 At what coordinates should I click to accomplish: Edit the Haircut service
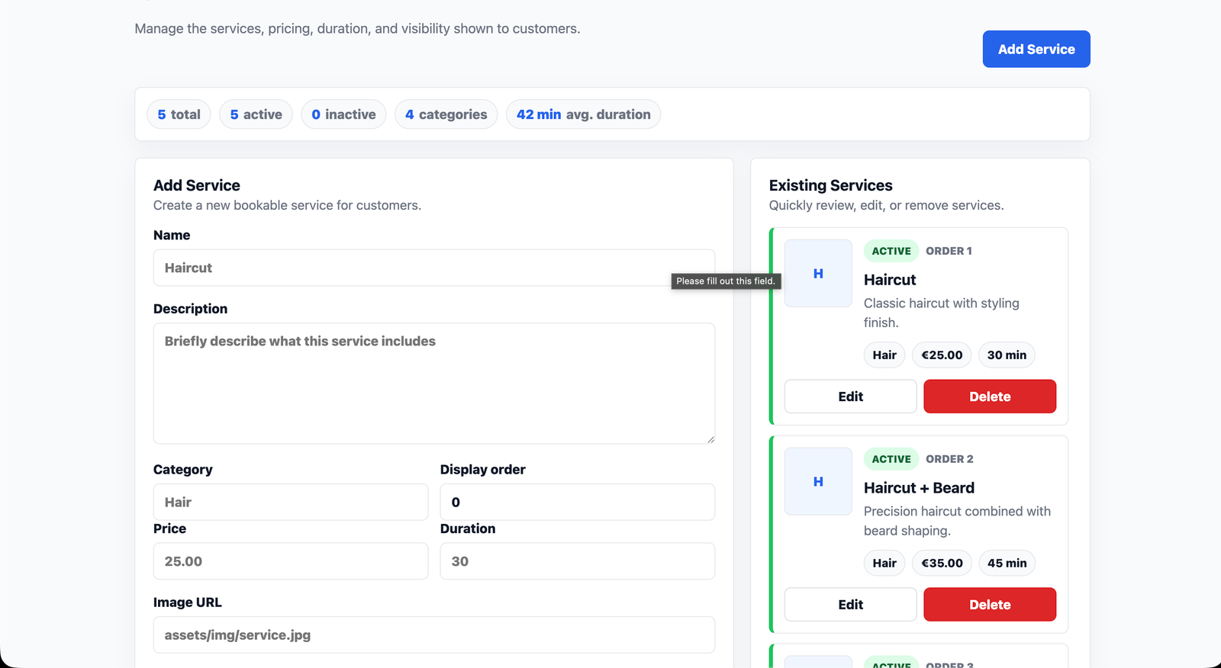pos(850,397)
